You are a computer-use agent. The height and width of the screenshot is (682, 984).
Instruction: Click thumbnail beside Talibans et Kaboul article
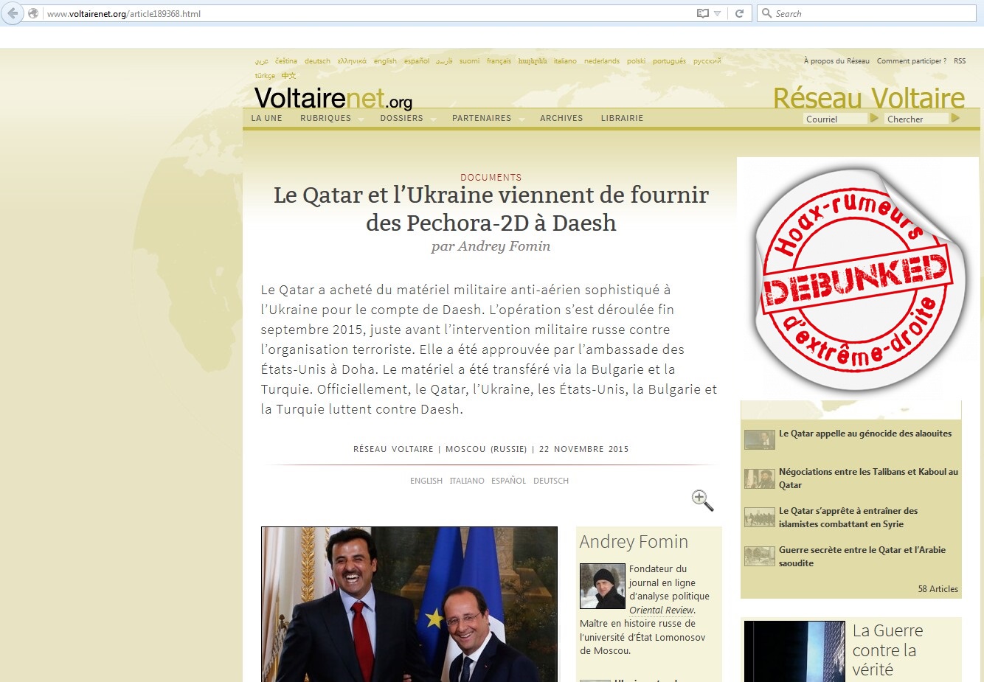coord(759,479)
